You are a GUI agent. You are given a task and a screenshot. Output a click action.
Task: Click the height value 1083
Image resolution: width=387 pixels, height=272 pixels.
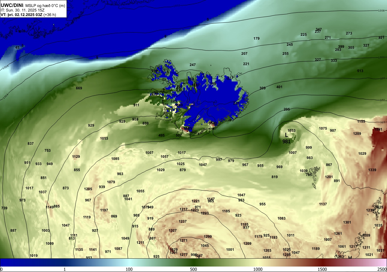pos(281,218)
